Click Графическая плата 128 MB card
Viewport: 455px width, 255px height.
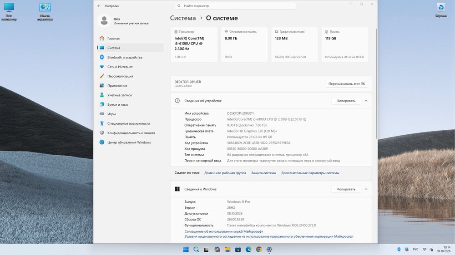294,44
